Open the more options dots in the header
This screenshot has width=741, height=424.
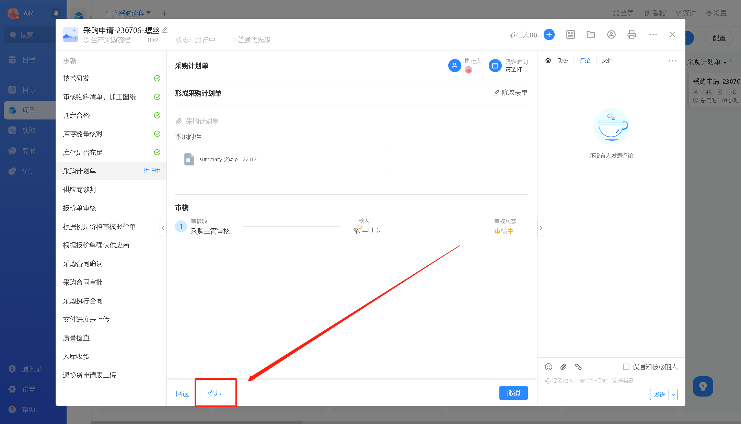653,35
